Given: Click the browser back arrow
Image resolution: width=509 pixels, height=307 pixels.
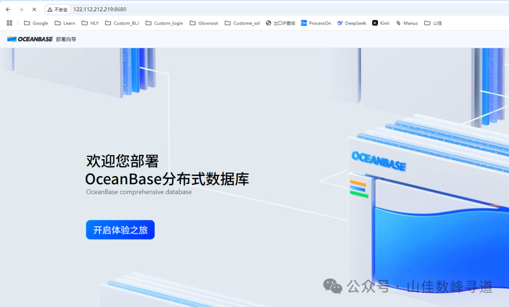Looking at the screenshot, I should pyautogui.click(x=8, y=9).
